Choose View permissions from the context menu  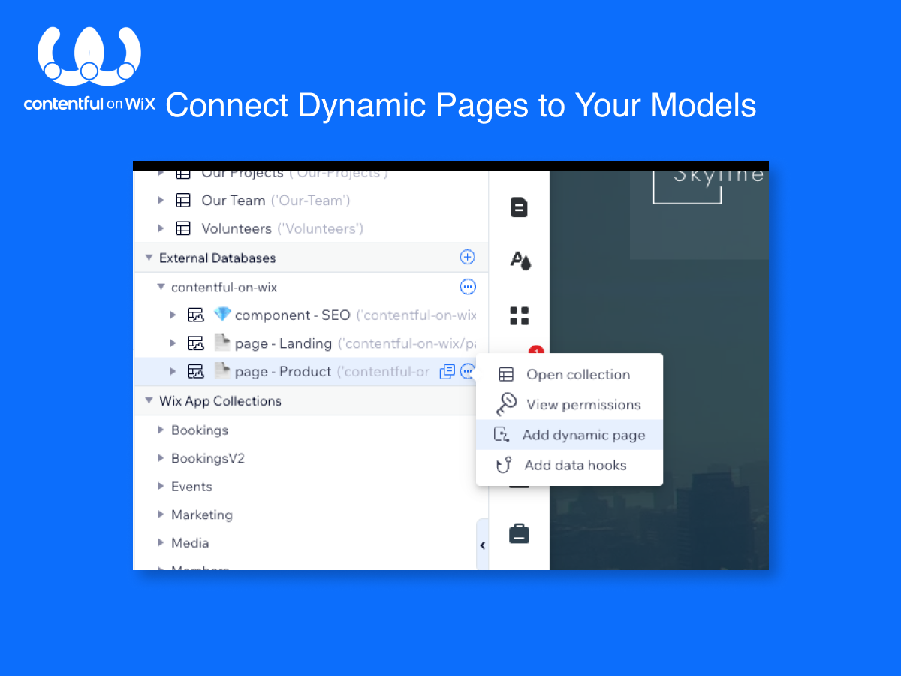[569, 404]
